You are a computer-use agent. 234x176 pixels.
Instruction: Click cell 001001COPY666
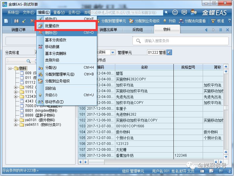144,126
